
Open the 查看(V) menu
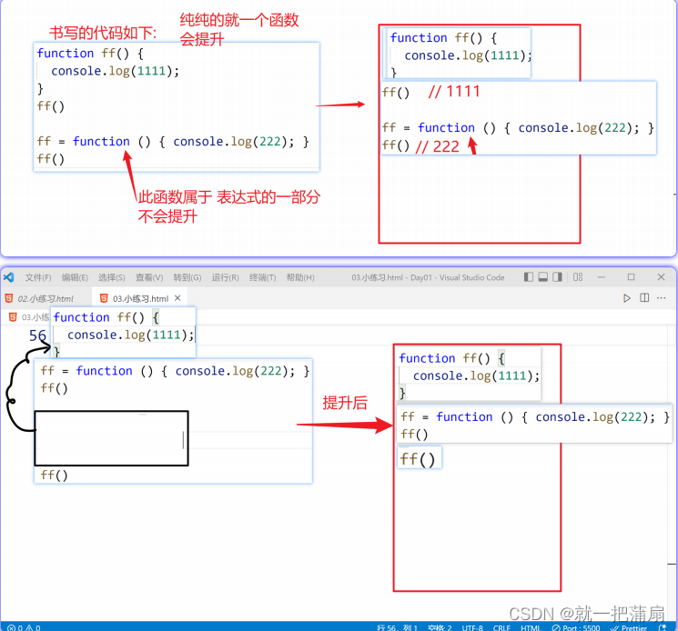tap(149, 277)
